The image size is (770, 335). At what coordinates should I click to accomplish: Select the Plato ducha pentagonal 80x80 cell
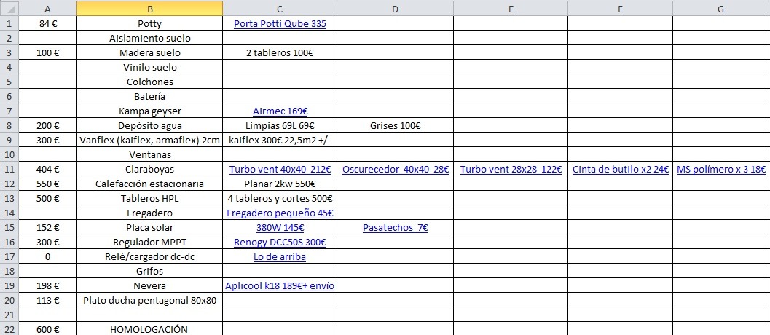(x=150, y=300)
